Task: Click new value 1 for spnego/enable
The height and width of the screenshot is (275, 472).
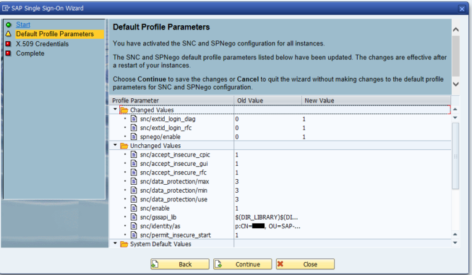Action: point(304,137)
